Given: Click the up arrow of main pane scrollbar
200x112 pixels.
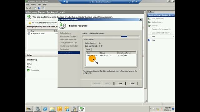Looking at the screenshot, I should click(x=145, y=12).
